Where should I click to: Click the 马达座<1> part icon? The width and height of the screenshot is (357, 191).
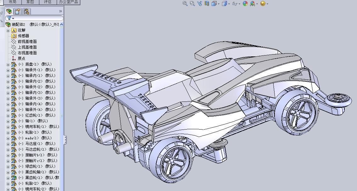[x=14, y=144]
